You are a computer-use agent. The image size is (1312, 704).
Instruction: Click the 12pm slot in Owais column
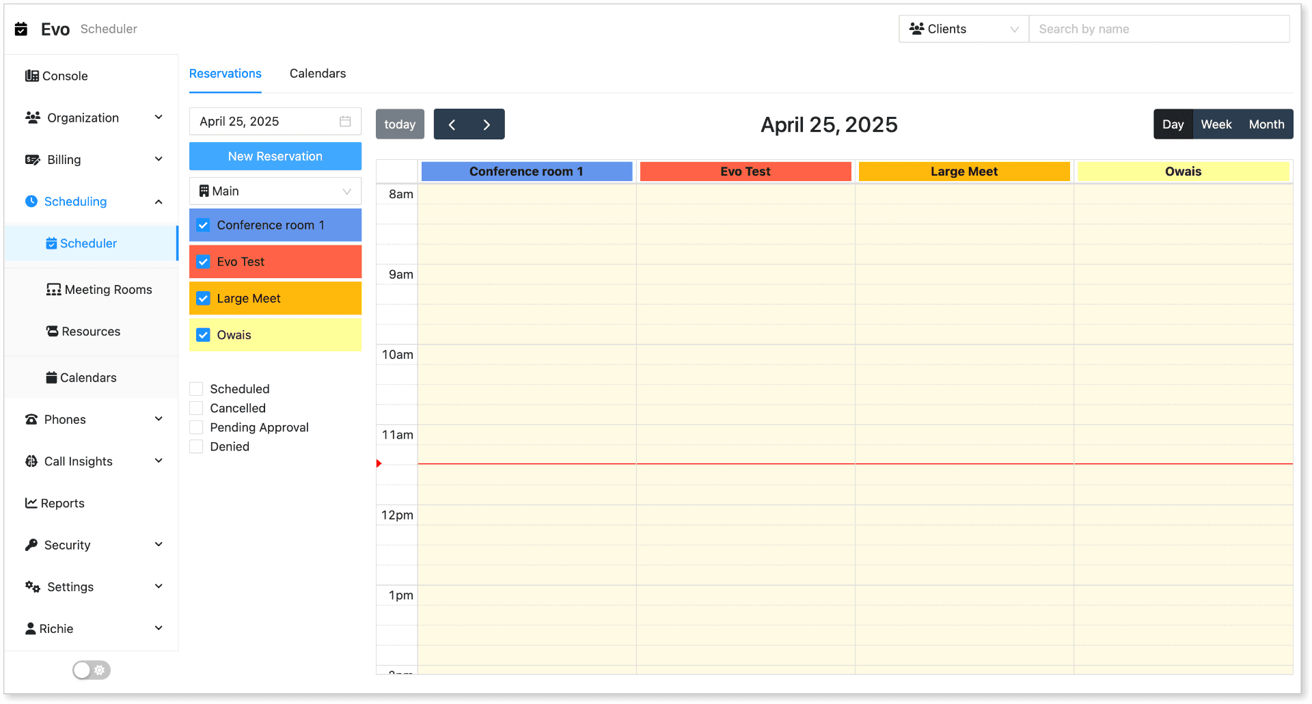[x=1184, y=515]
